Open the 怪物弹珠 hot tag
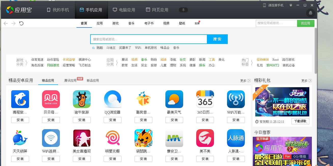 [x=263, y=60]
